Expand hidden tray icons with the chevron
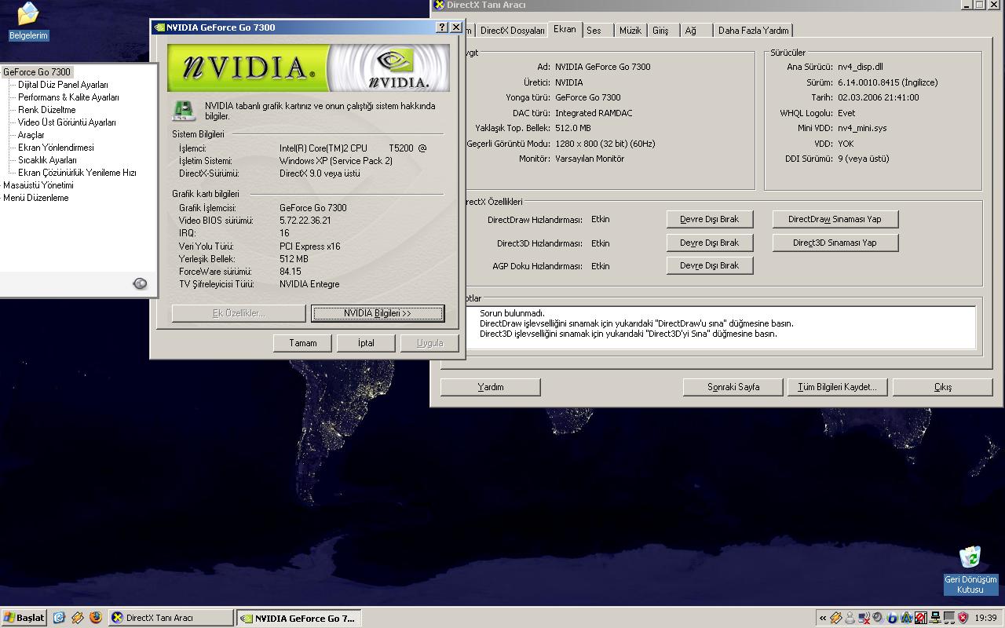The image size is (1005, 628). [x=823, y=618]
